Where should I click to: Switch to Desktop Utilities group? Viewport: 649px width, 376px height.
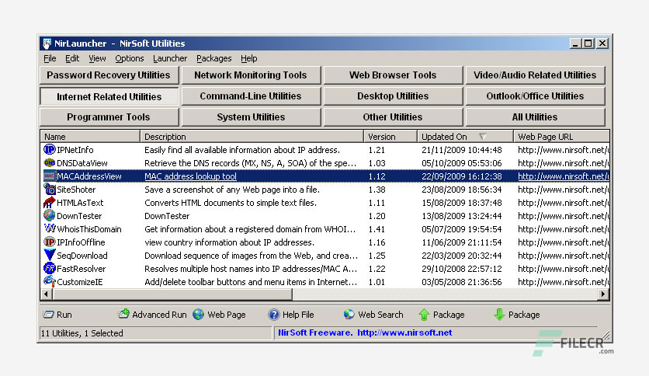coord(394,96)
